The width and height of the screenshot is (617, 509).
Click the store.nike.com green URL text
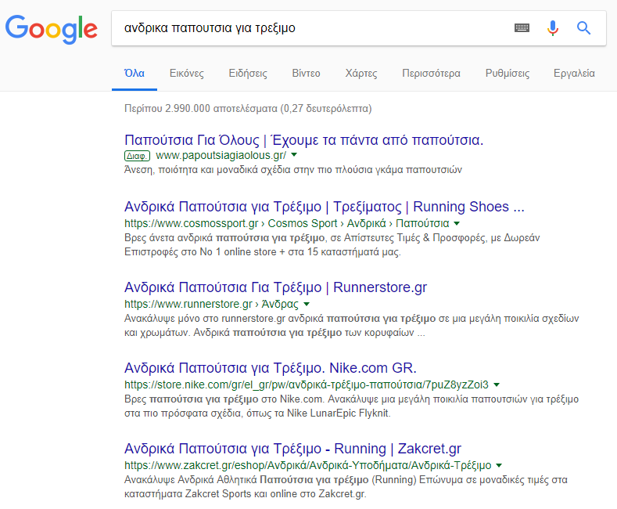pyautogui.click(x=306, y=384)
